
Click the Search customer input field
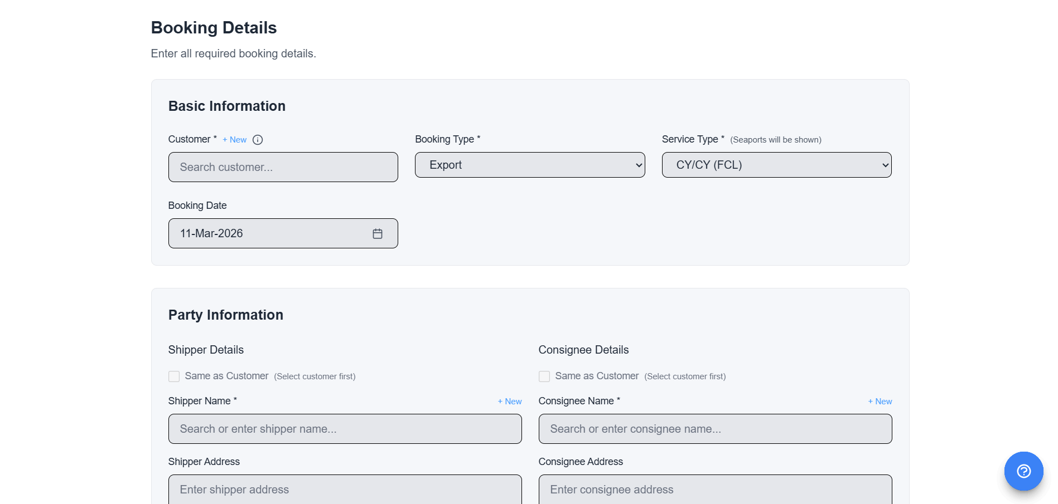pyautogui.click(x=283, y=167)
